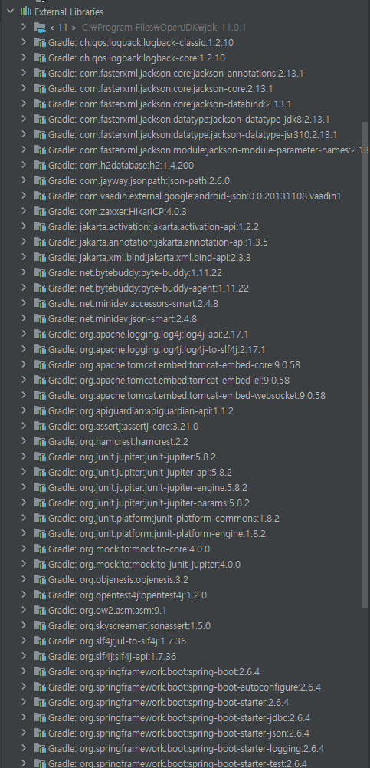The image size is (370, 768).
Task: Select spring-boot-starter-logging:2.6.4 row
Action: pos(181,748)
